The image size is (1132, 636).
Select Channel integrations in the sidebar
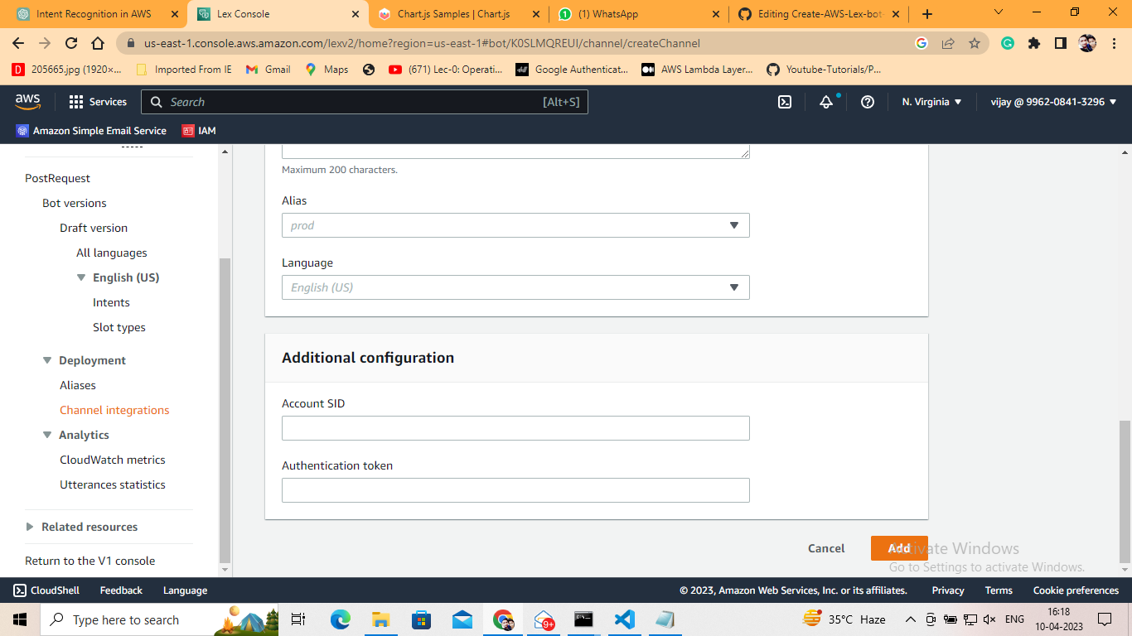(114, 410)
